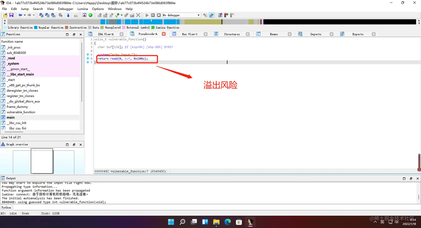Open File Explorer from taskbar

point(216,222)
